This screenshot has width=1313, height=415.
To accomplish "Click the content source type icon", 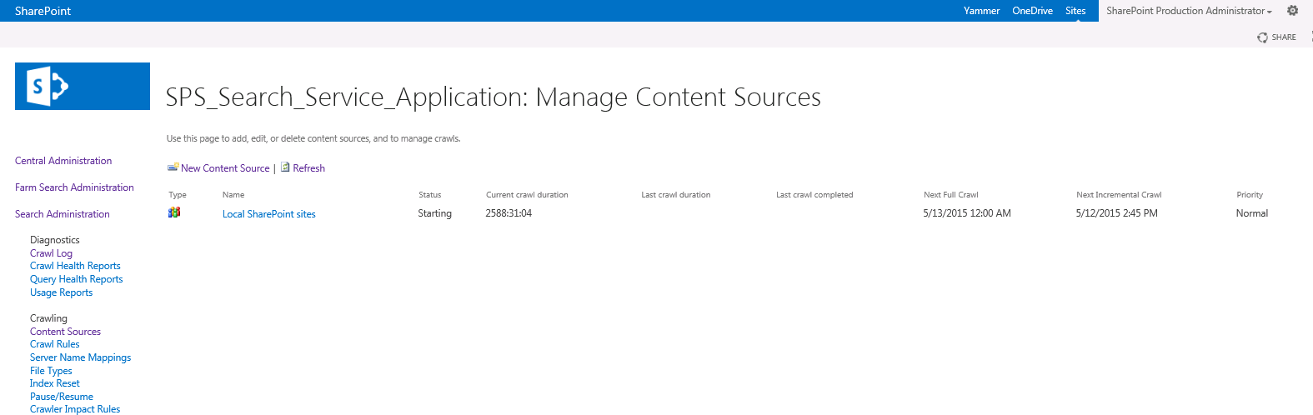I will 174,212.
